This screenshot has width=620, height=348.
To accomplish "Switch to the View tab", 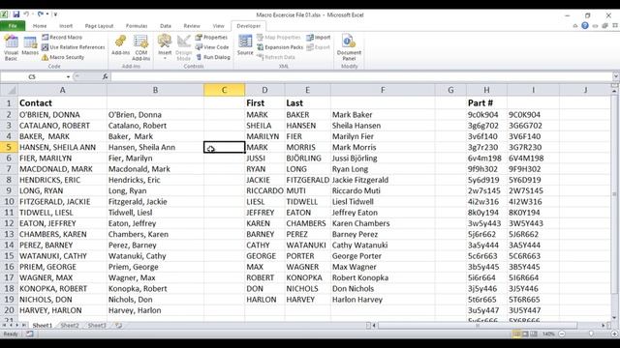I will point(218,26).
